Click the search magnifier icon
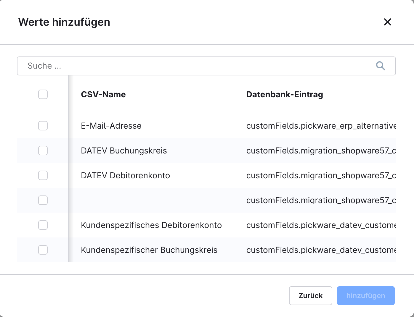Viewport: 414px width, 317px height. point(381,66)
